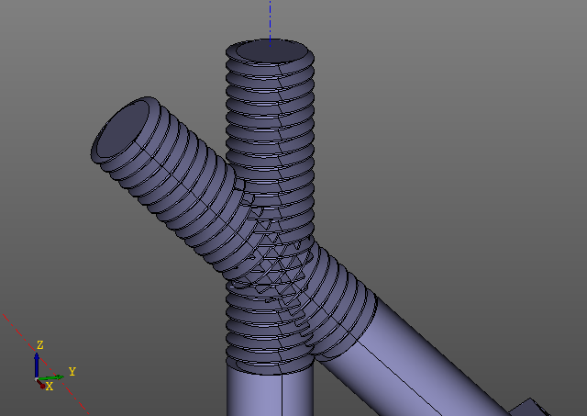The height and width of the screenshot is (416, 587).
Task: Select the flat top face of the vertical threaded rod
Action: (272, 51)
